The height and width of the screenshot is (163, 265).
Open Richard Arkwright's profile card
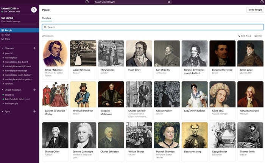(250, 101)
